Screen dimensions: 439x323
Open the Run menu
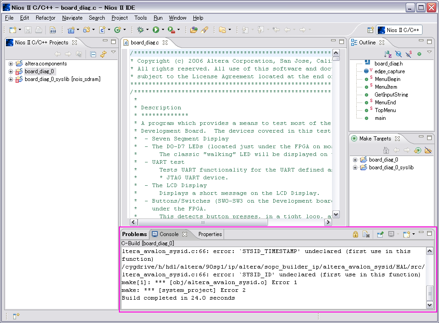click(x=158, y=18)
